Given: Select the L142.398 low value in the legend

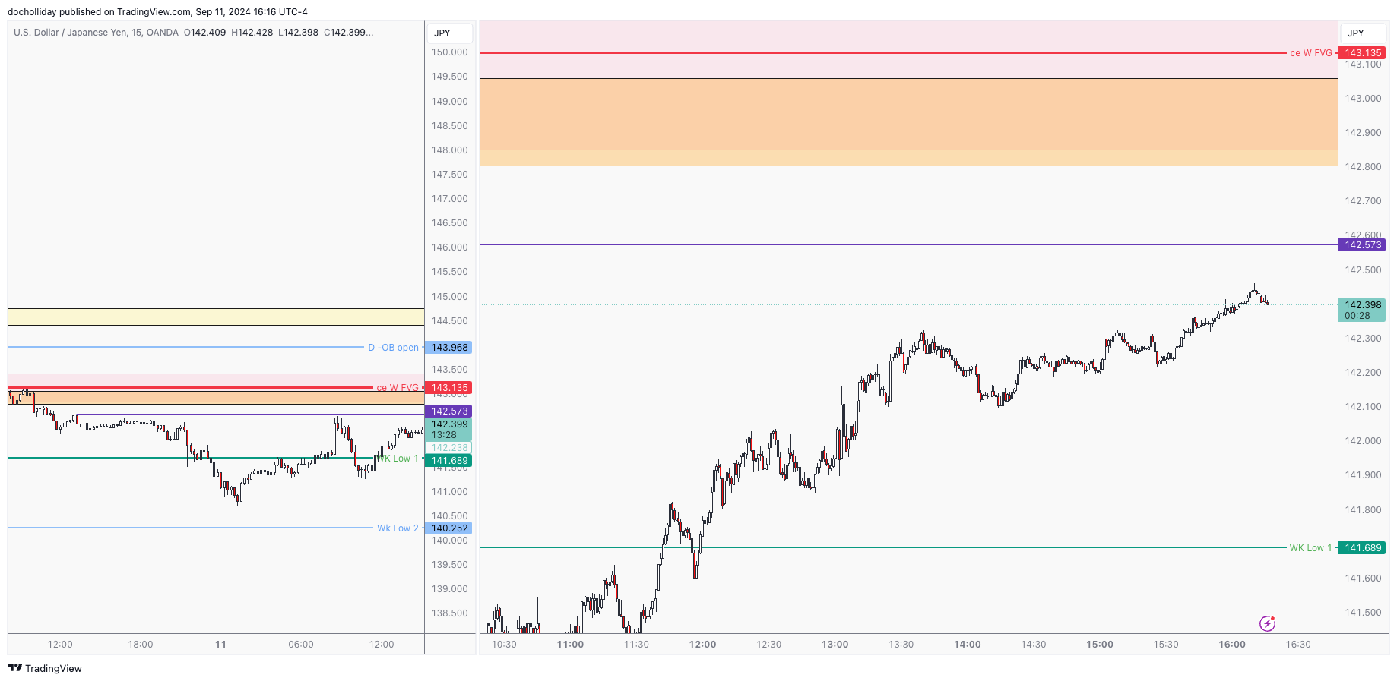Looking at the screenshot, I should tap(298, 33).
